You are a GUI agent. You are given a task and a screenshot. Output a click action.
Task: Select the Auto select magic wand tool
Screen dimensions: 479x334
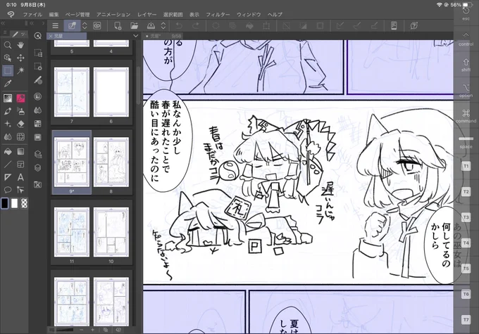pos(20,71)
